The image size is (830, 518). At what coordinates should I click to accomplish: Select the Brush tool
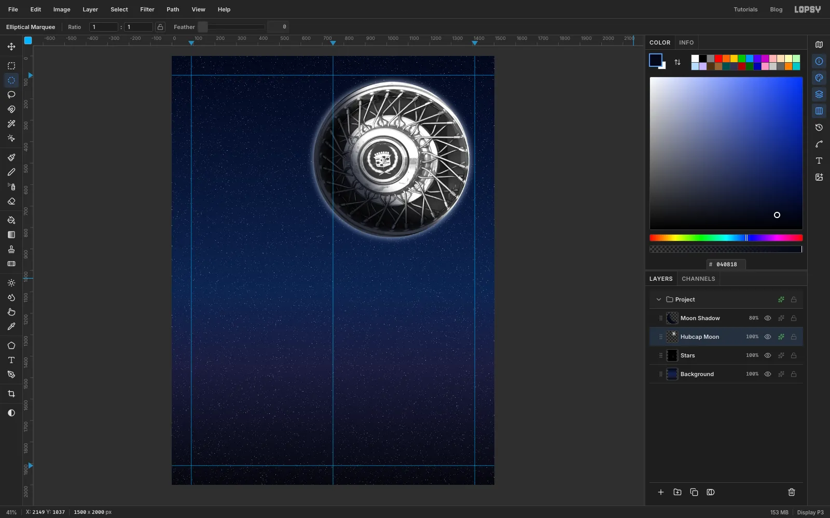[x=11, y=157]
